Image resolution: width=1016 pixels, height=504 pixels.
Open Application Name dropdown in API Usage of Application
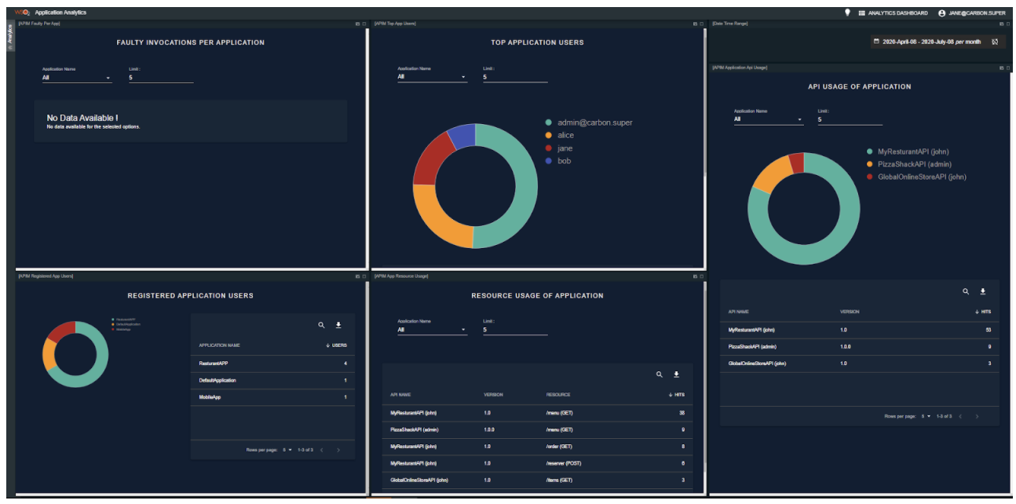(769, 119)
